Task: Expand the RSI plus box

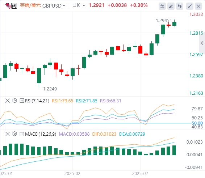Action: pos(22,101)
